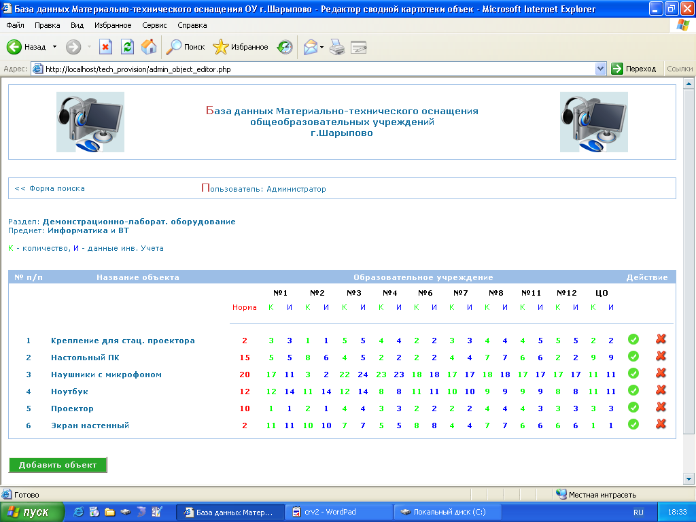Click the пуск Start button
The height and width of the screenshot is (522, 696).
pyautogui.click(x=33, y=512)
